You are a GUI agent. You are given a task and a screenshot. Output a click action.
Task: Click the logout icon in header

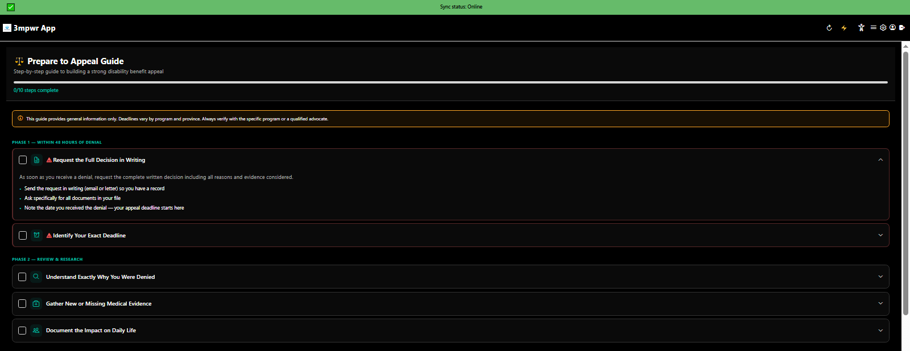(x=902, y=27)
